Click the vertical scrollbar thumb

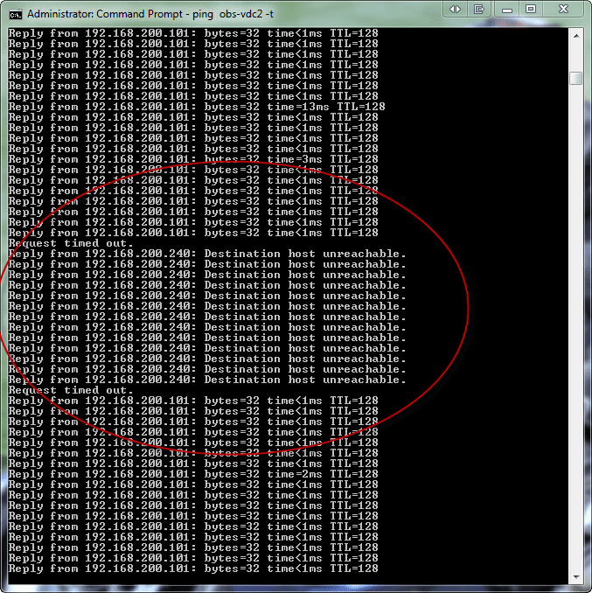(576, 79)
